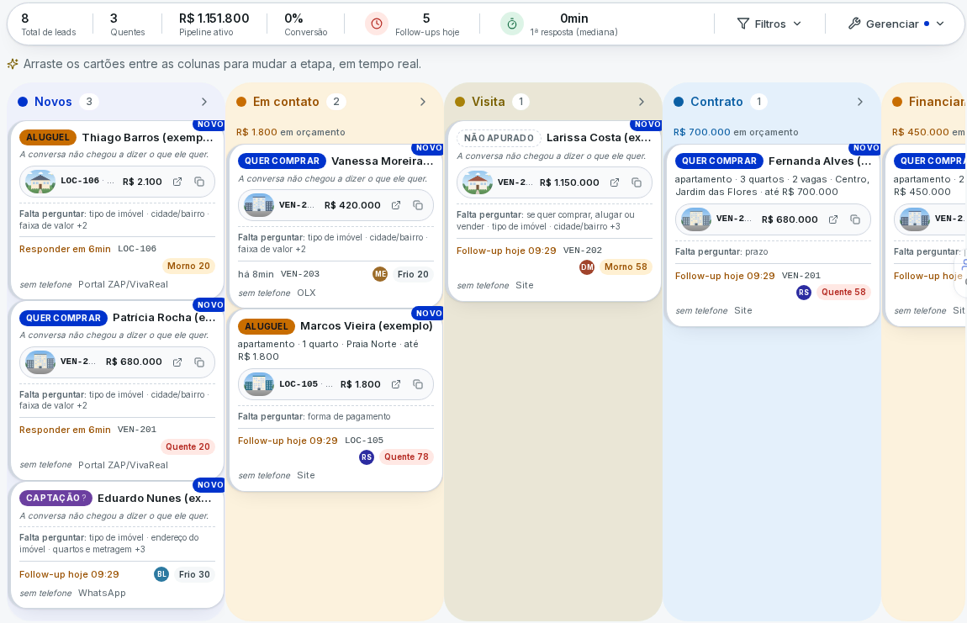Screen dimensions: 967x623
Task: Click ALUGUEL tag on Marcos Vieira card
Action: point(267,326)
